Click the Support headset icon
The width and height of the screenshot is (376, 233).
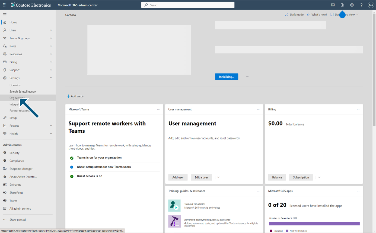(5, 70)
